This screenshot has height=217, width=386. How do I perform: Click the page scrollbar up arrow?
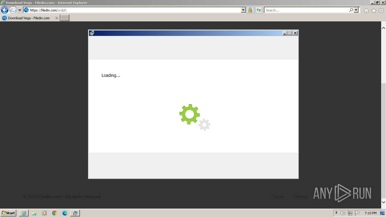click(x=384, y=28)
